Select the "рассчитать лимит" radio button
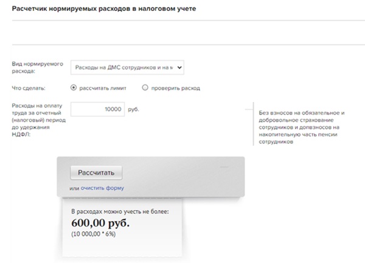The height and width of the screenshot is (263, 365). (x=74, y=87)
